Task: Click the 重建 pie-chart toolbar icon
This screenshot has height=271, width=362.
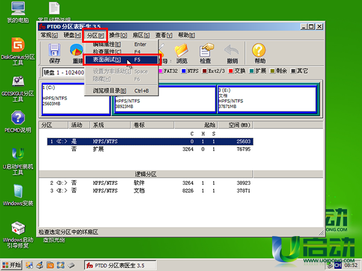Action: pos(77,50)
